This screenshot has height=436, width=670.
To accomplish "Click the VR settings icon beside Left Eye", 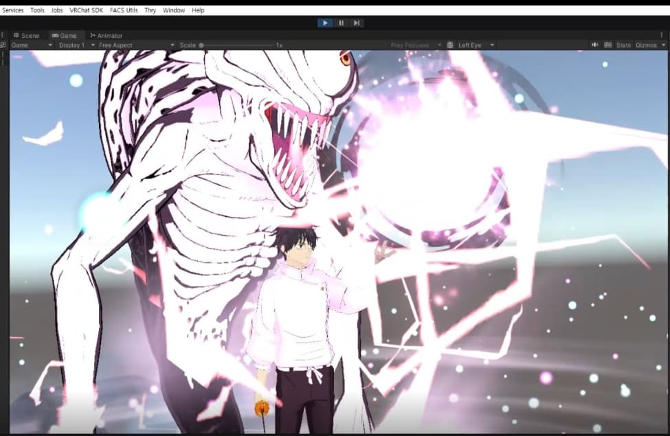I will (450, 45).
